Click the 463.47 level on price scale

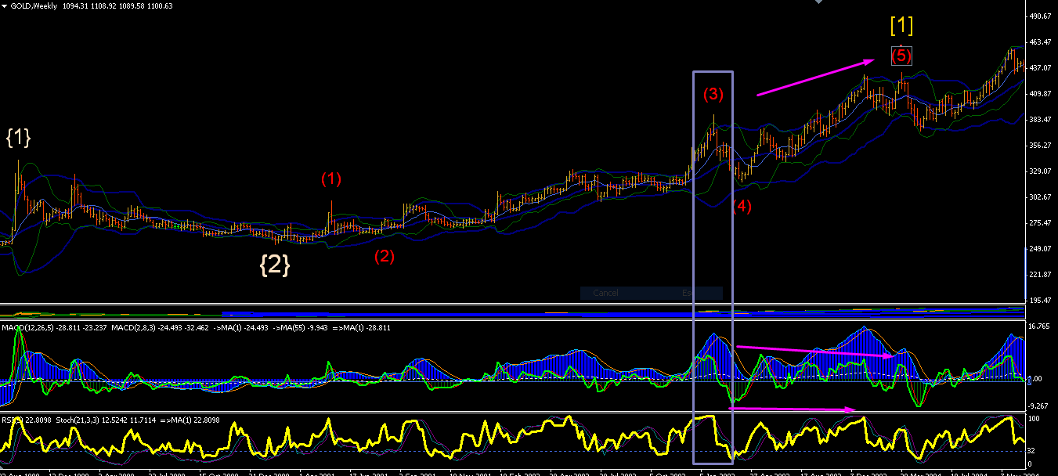pos(1040,41)
